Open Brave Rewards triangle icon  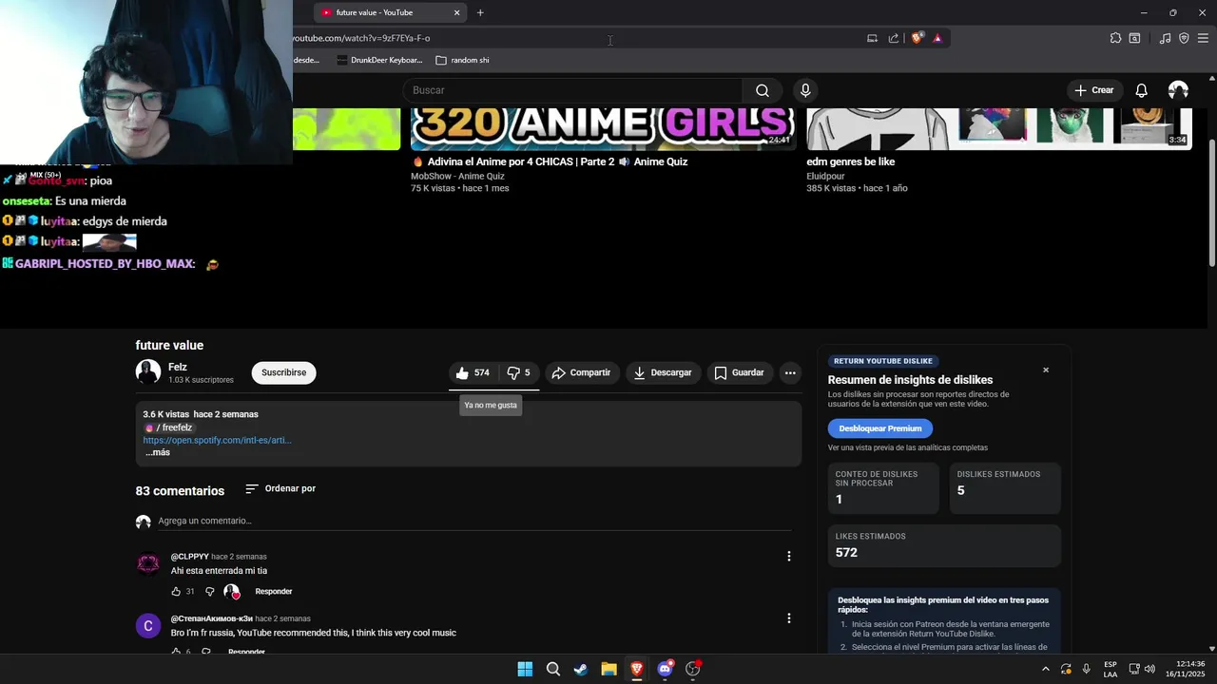(x=937, y=38)
